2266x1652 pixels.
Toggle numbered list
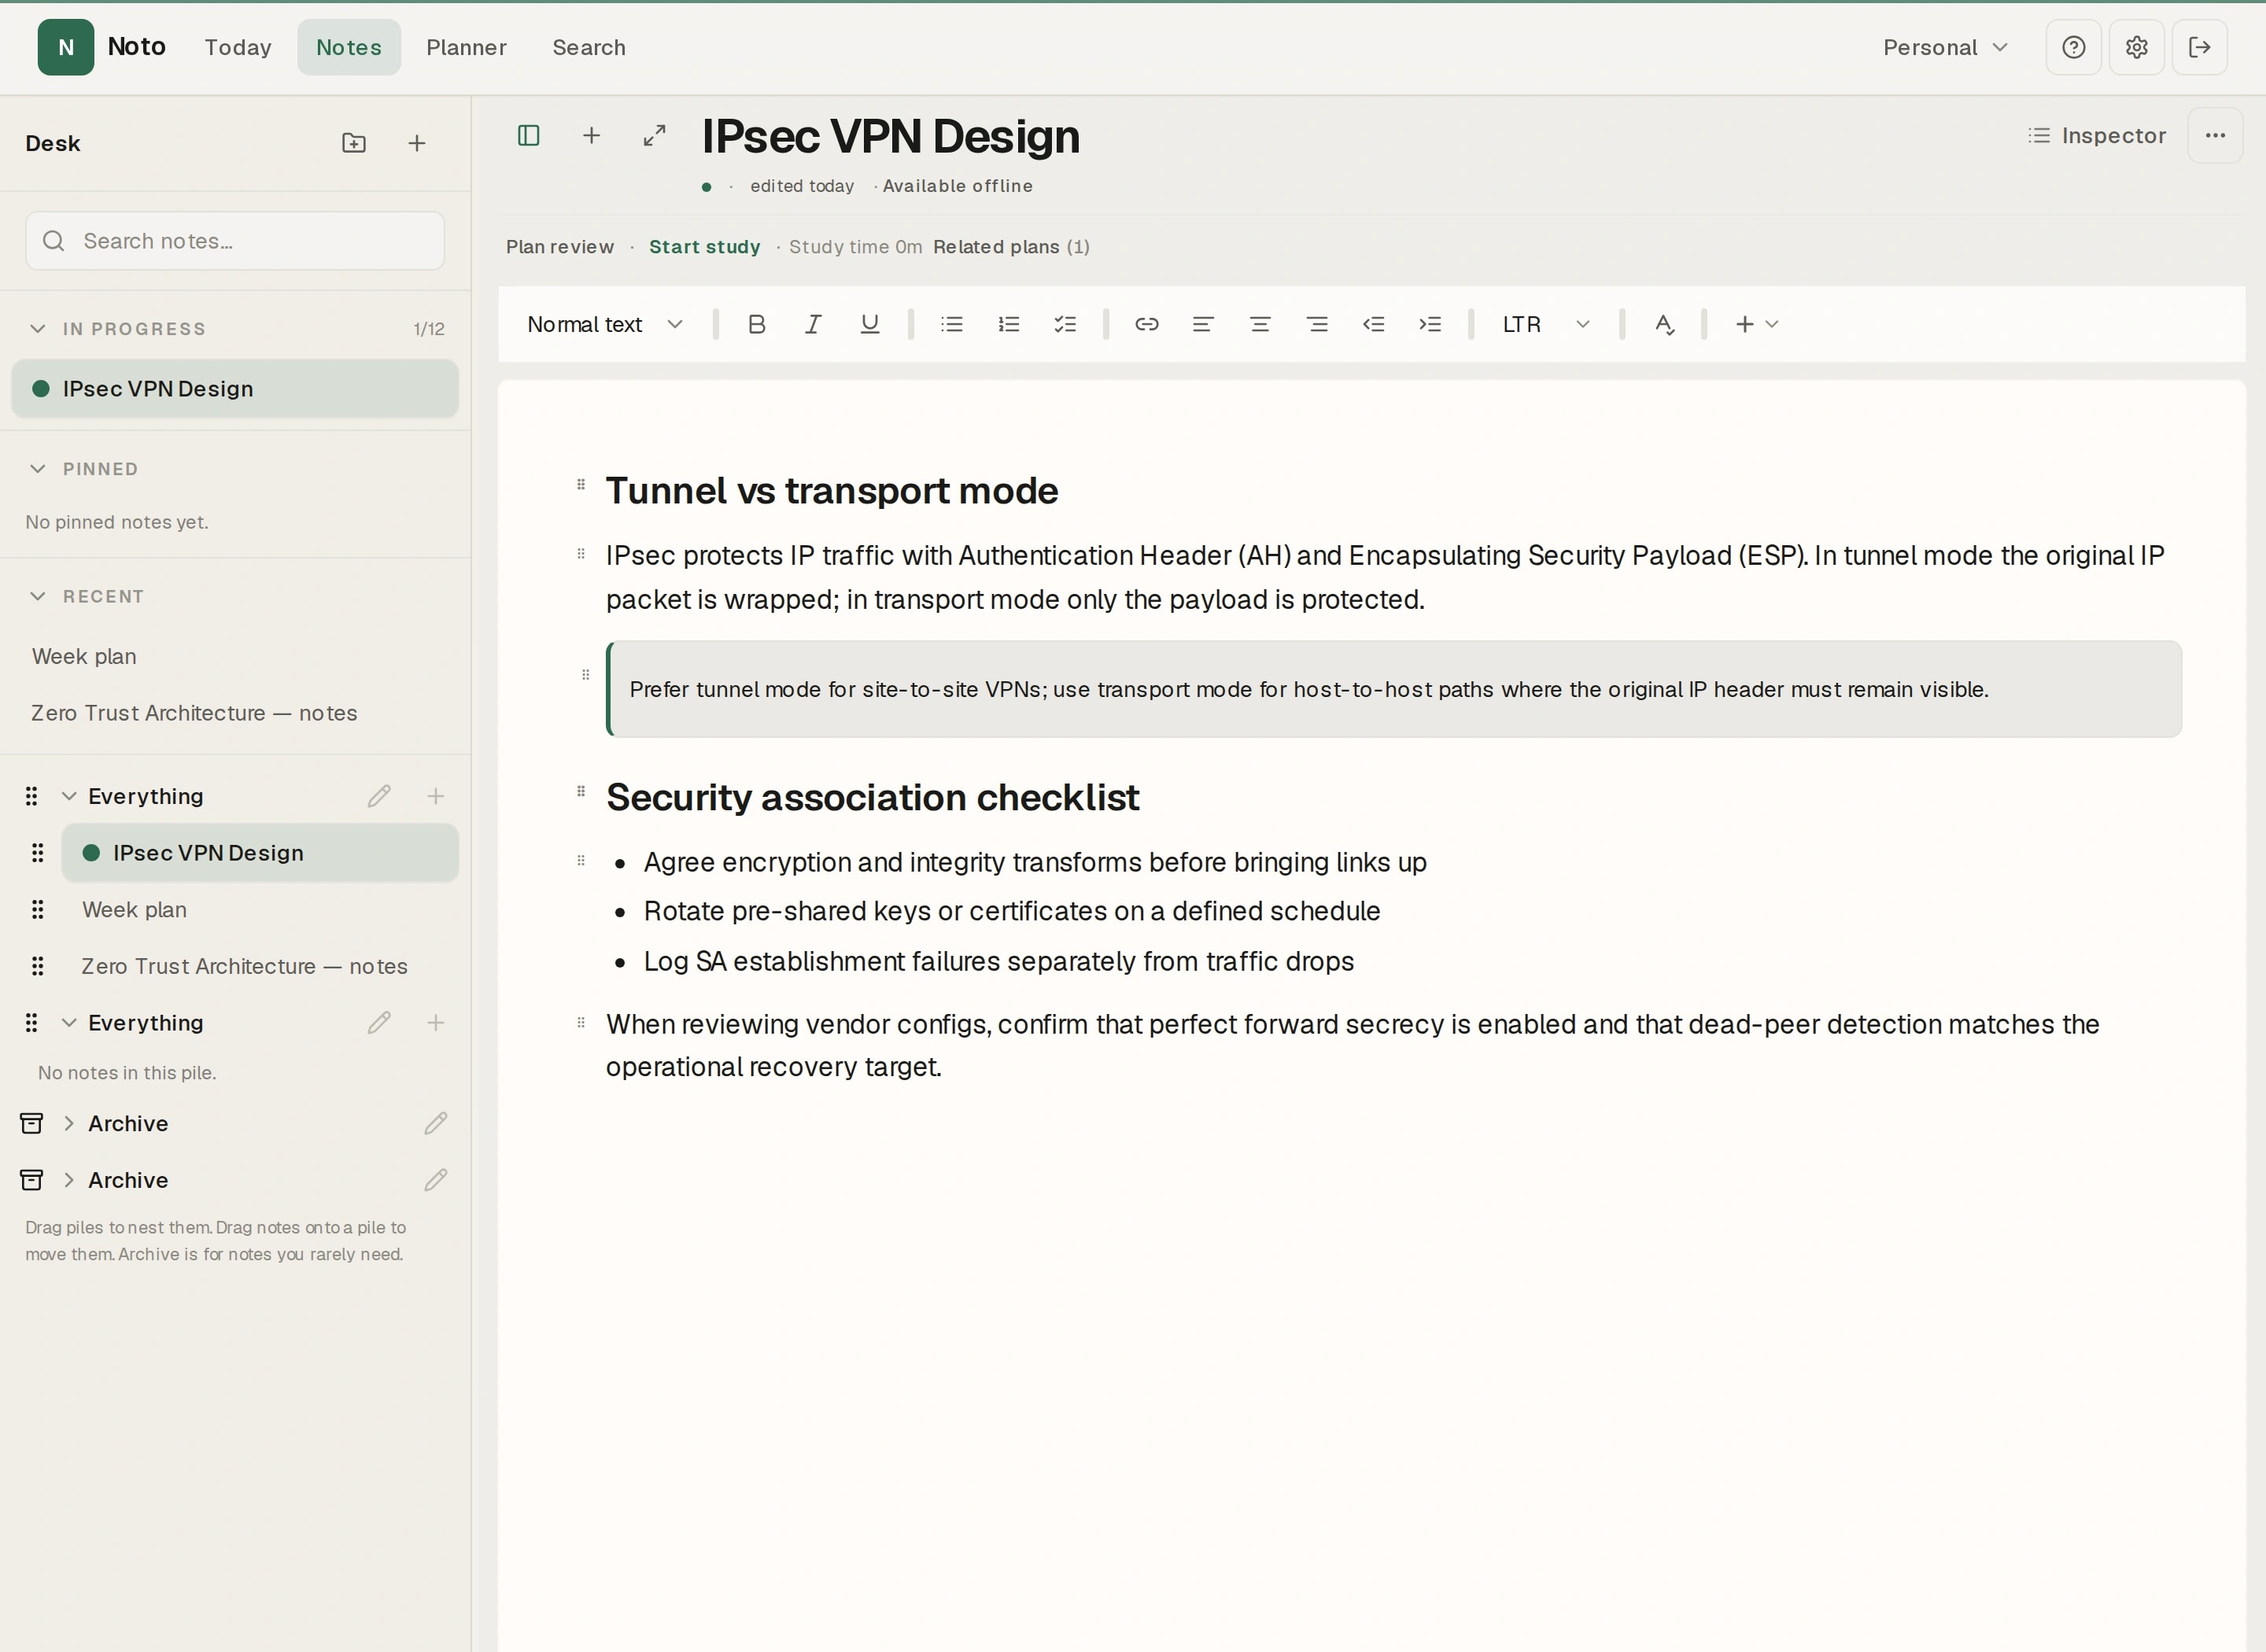[1009, 324]
